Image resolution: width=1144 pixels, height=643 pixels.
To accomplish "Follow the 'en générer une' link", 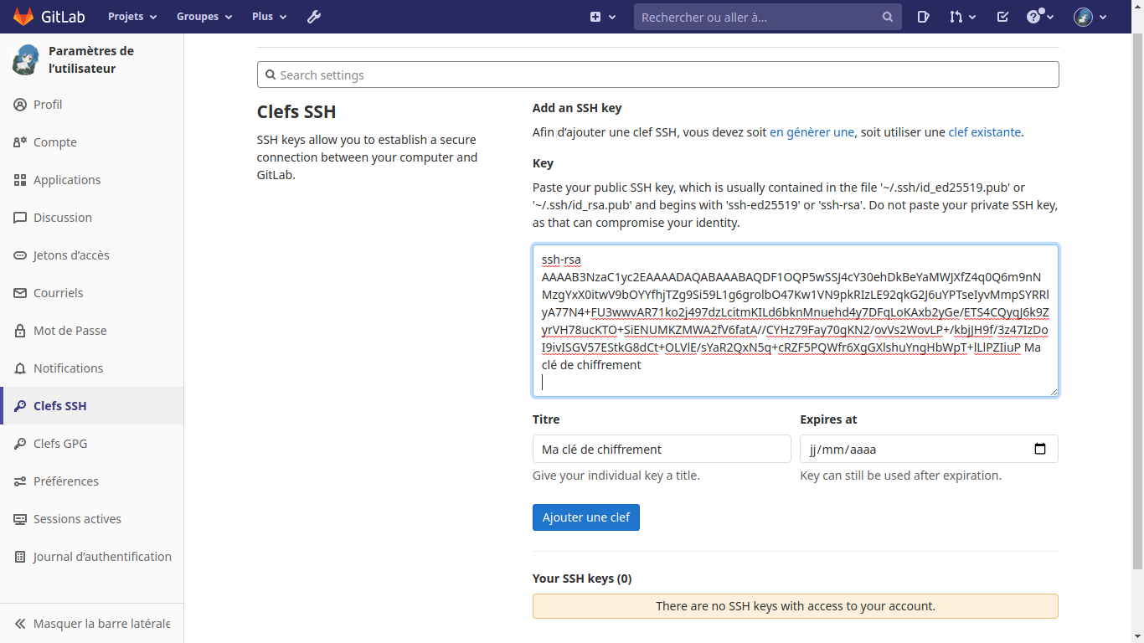I will (x=812, y=132).
